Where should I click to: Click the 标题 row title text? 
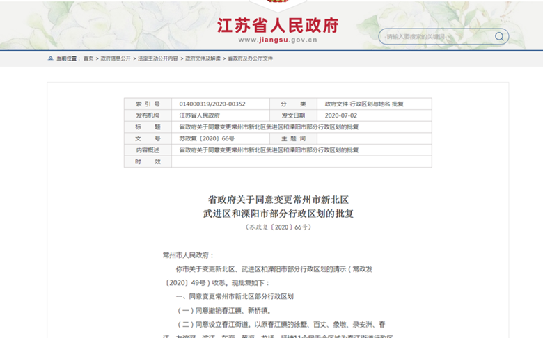click(x=269, y=127)
